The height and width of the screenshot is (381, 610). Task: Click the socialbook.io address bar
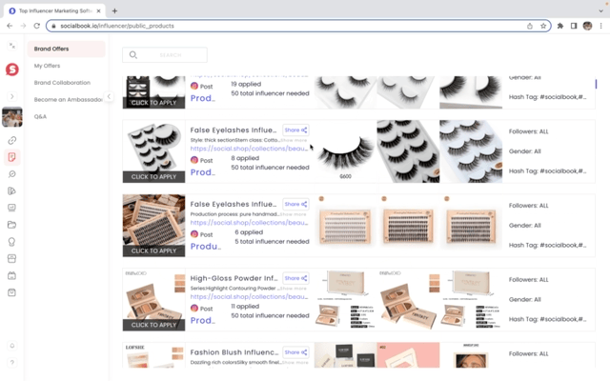[x=298, y=26]
